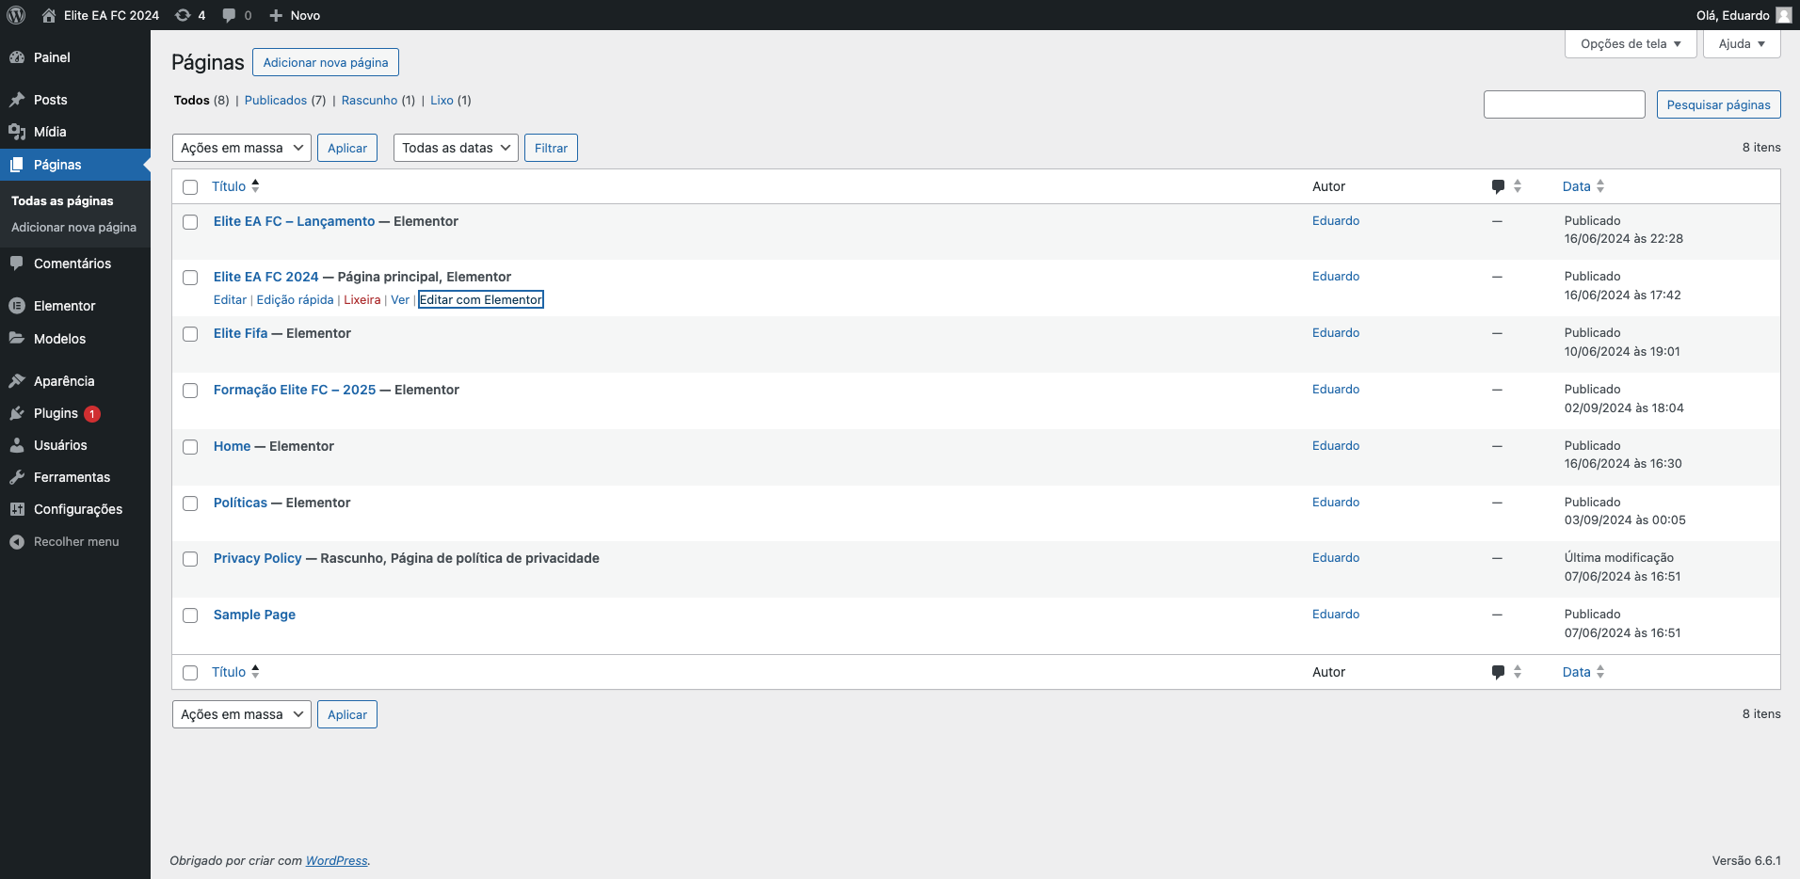Sort by Data in the table footer
This screenshot has height=879, width=1800.
click(x=1583, y=672)
